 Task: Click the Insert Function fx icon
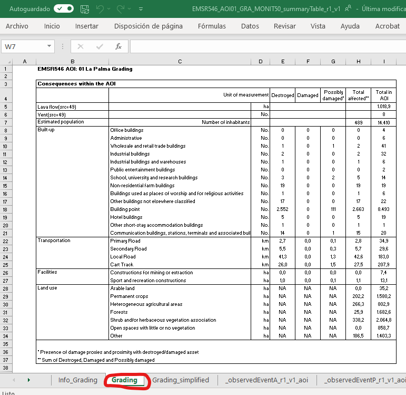pos(118,46)
